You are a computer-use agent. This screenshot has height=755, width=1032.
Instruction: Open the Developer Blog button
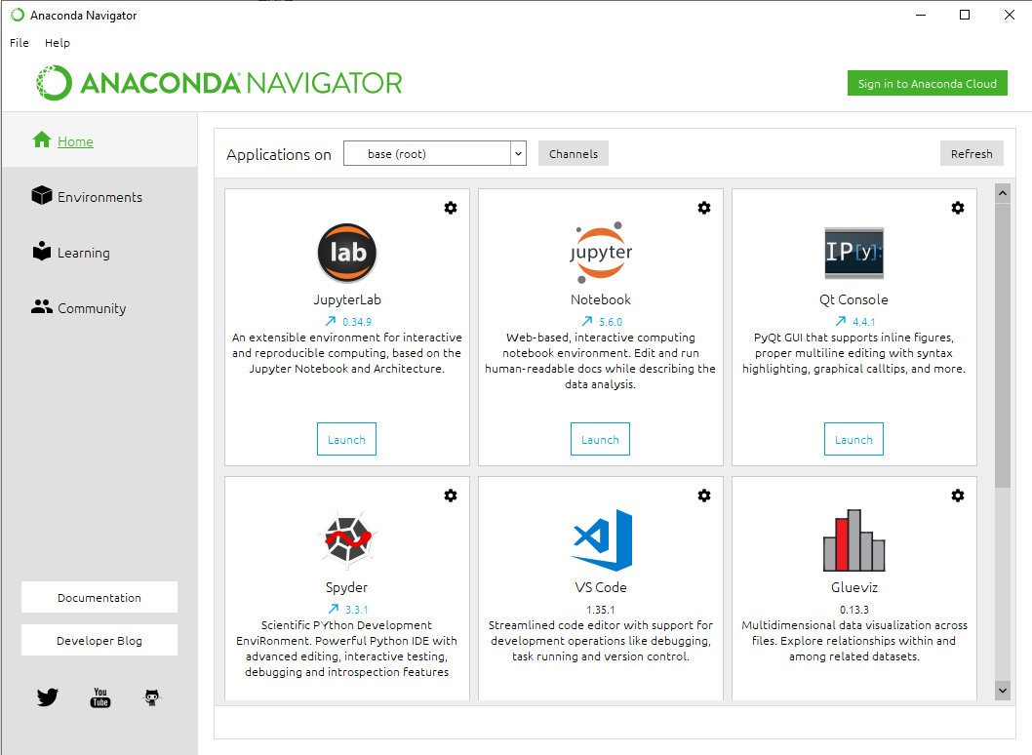(99, 640)
